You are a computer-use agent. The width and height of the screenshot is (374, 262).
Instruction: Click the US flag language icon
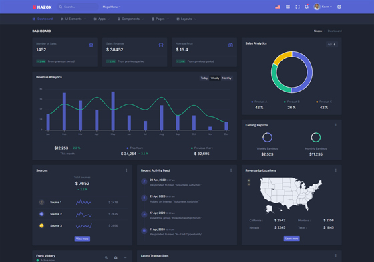click(278, 7)
